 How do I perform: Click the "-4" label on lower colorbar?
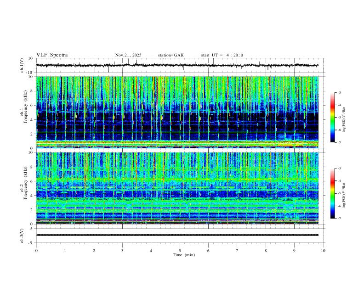[x=339, y=181]
